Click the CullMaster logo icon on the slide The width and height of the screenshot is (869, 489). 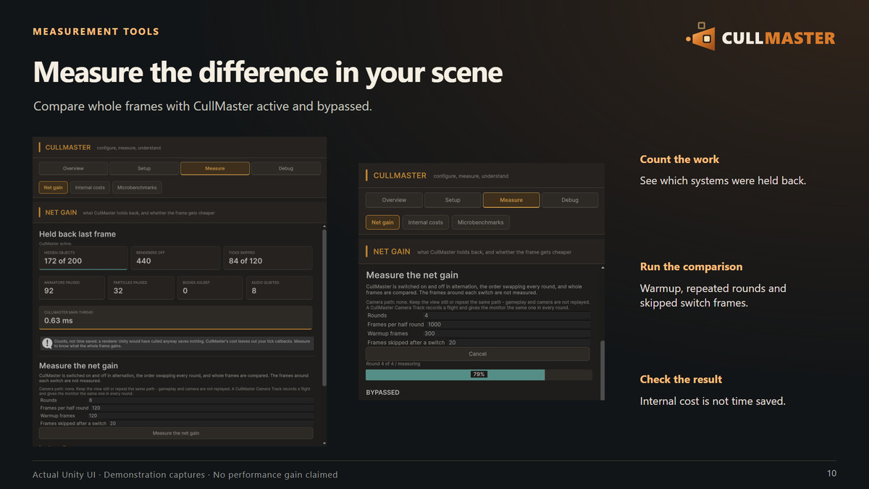coord(700,36)
